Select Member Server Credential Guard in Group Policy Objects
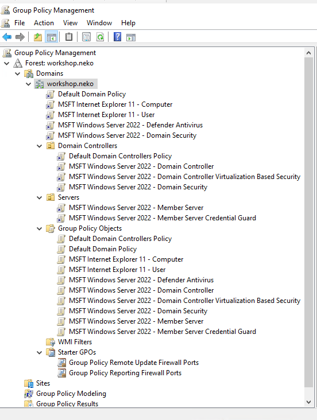Screen dimensions: 317x420 point(163,332)
